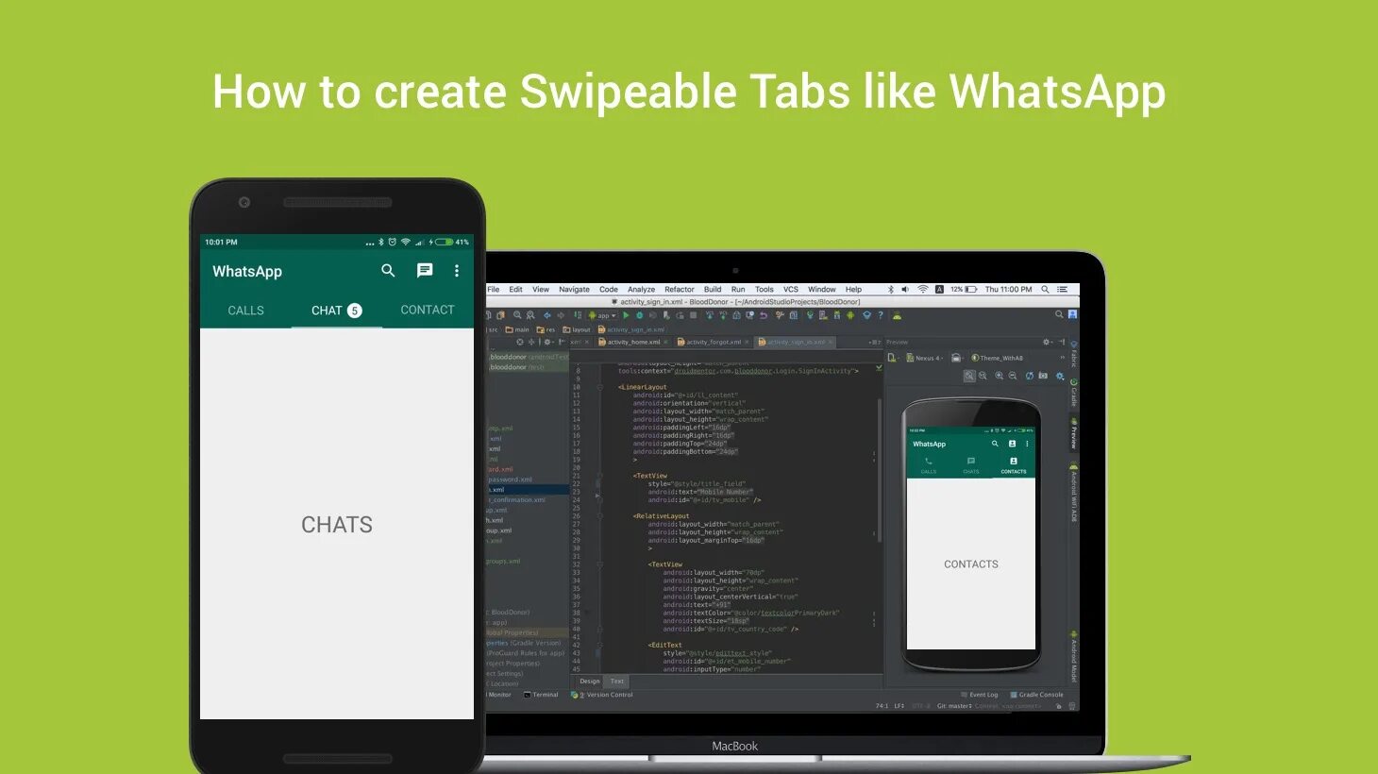The height and width of the screenshot is (774, 1378).
Task: Select the password.xml file in the project tree
Action: click(x=511, y=480)
